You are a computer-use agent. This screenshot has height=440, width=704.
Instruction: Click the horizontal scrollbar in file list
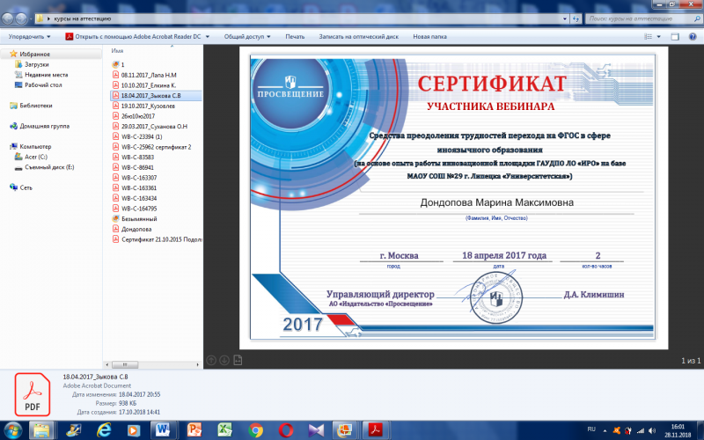click(x=125, y=364)
